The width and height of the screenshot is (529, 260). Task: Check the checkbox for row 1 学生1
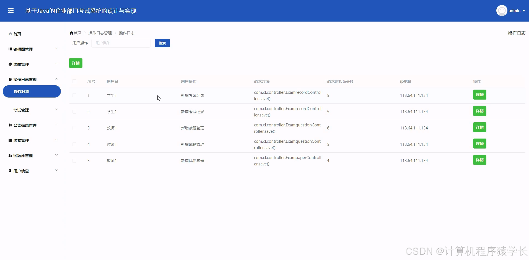click(x=74, y=95)
